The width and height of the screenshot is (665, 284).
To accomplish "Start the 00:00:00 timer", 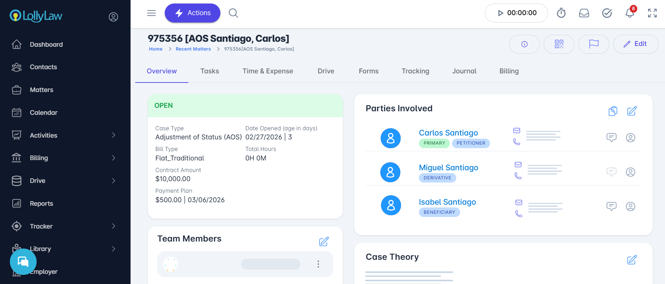I will pos(500,13).
